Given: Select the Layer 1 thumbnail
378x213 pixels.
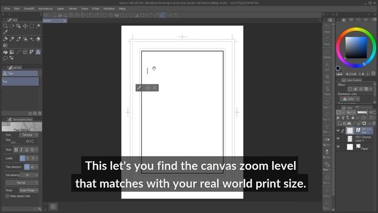Looking at the screenshot, I should click(x=350, y=138).
